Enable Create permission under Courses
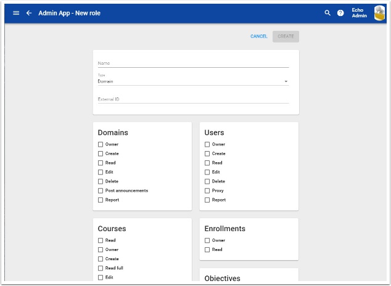This screenshot has width=391, height=286. [101, 259]
